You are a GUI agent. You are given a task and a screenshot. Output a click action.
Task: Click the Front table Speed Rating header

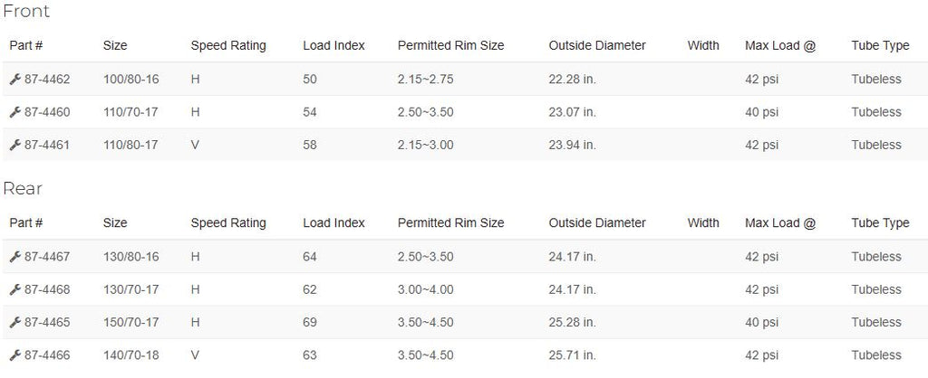228,46
